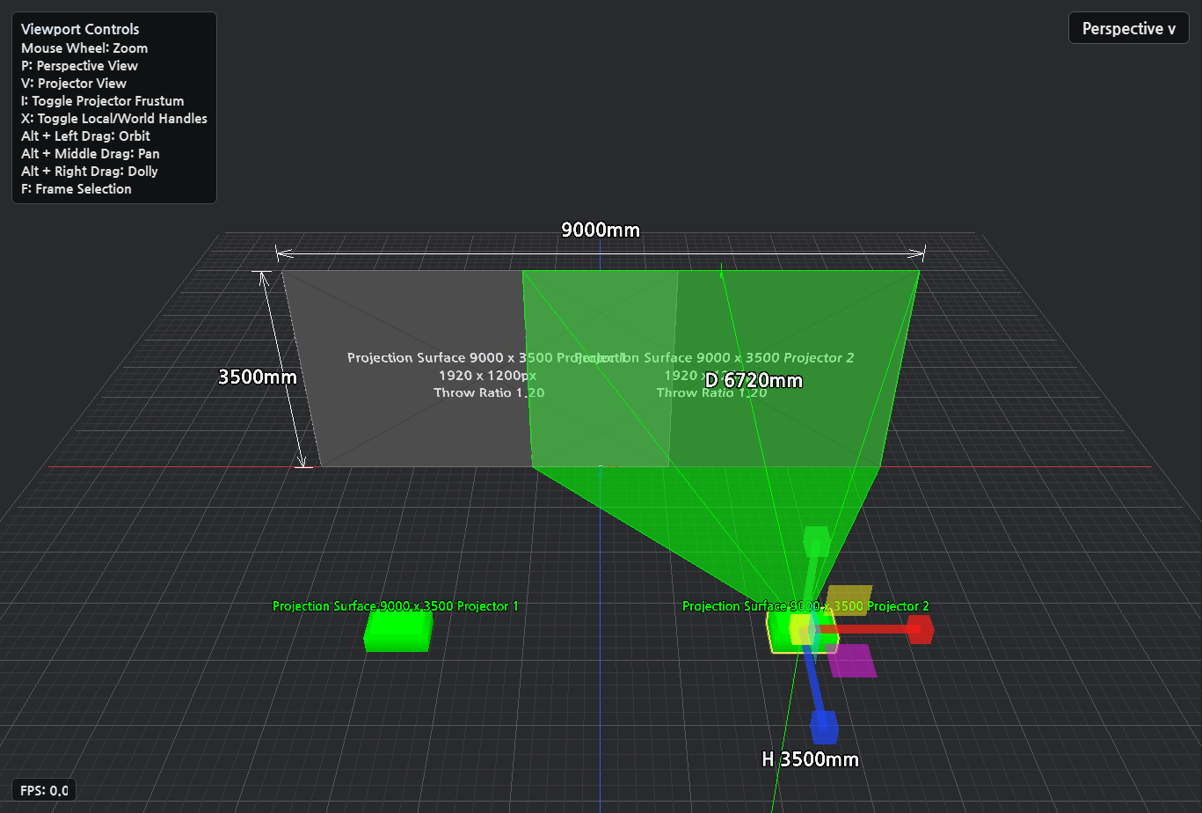This screenshot has width=1202, height=813.
Task: Click the H 3500mm height label
Action: (x=810, y=759)
